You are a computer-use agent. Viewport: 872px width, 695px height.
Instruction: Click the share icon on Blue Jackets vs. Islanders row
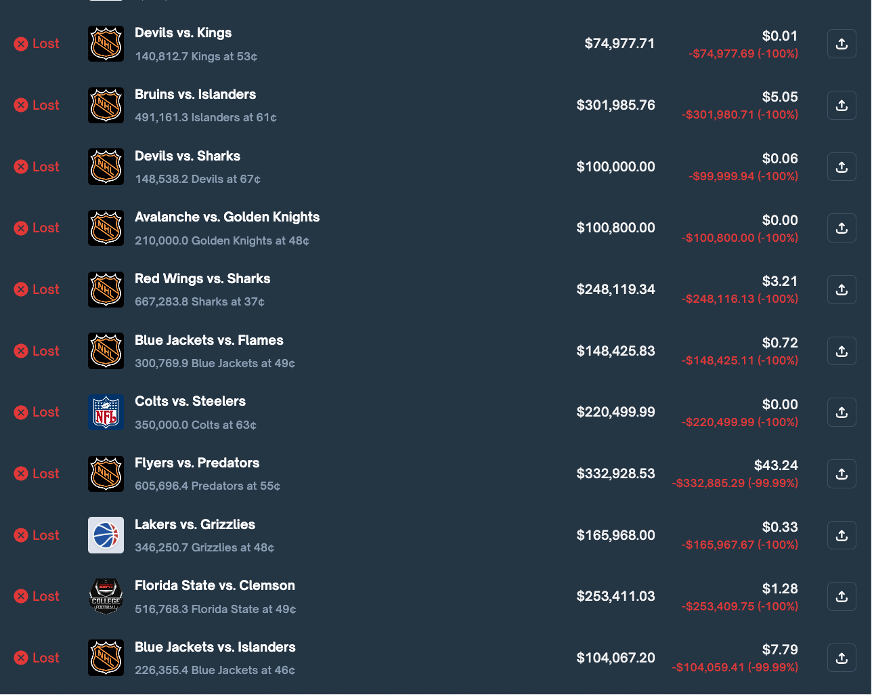[841, 658]
